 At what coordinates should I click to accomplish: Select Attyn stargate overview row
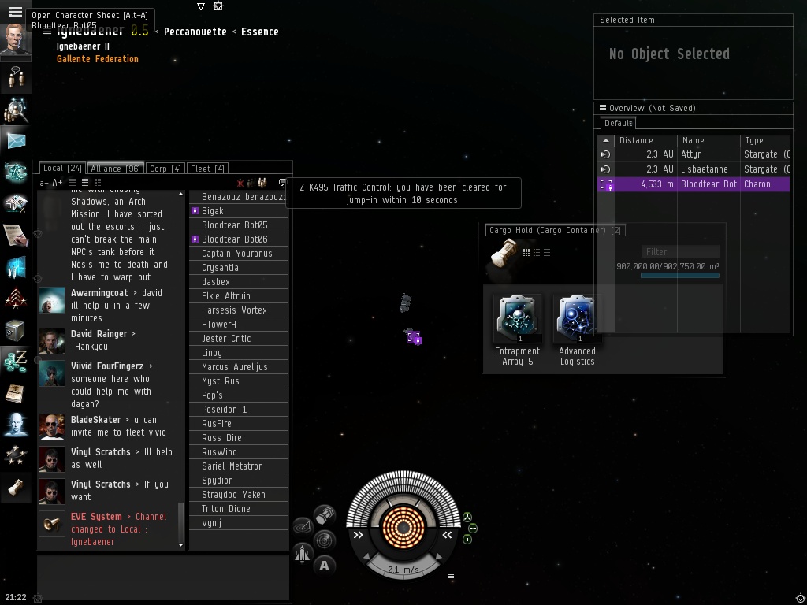pyautogui.click(x=694, y=154)
